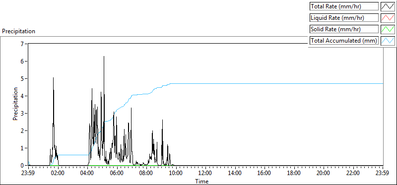Image resolution: width=397 pixels, height=185 pixels.
Task: Click the rightmost 23:59 time label
Action: pyautogui.click(x=383, y=174)
